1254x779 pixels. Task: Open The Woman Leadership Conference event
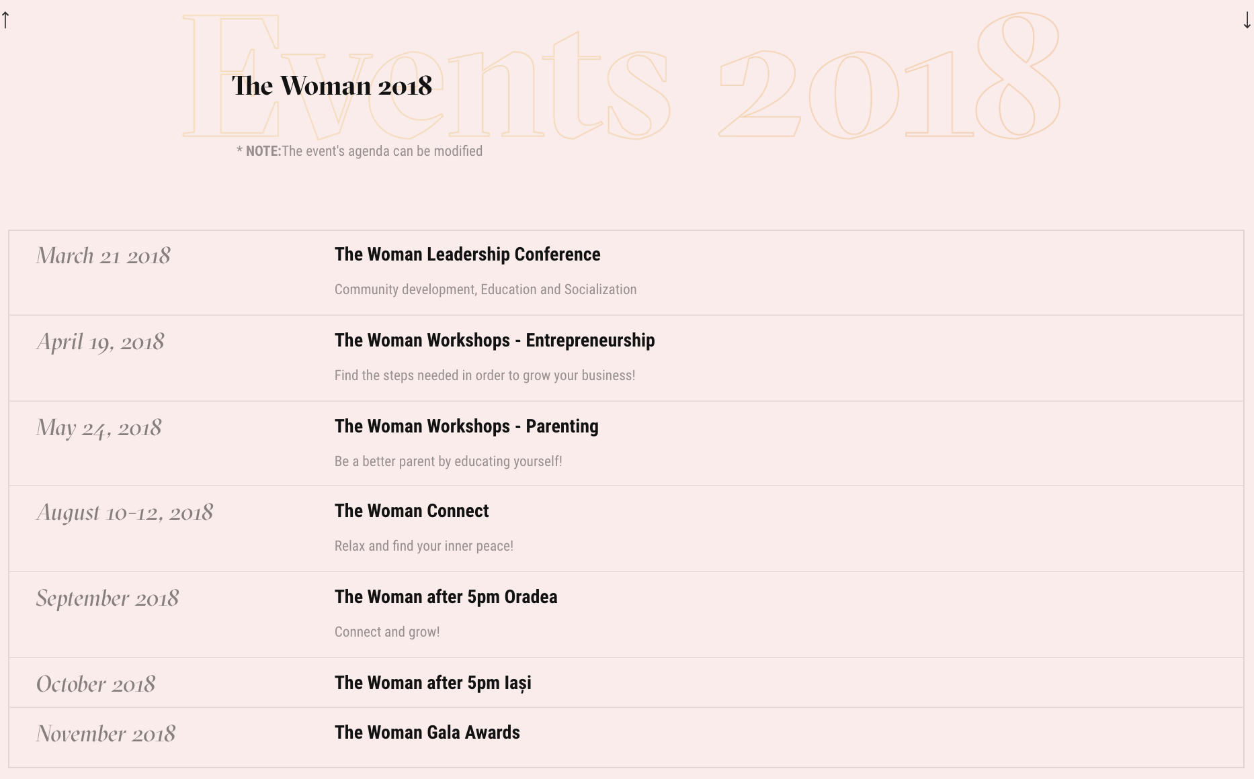click(468, 255)
